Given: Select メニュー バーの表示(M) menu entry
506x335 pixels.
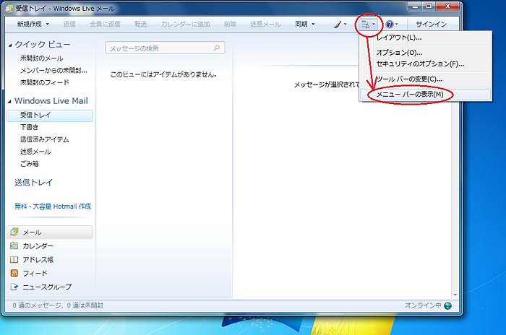Looking at the screenshot, I should (x=410, y=95).
